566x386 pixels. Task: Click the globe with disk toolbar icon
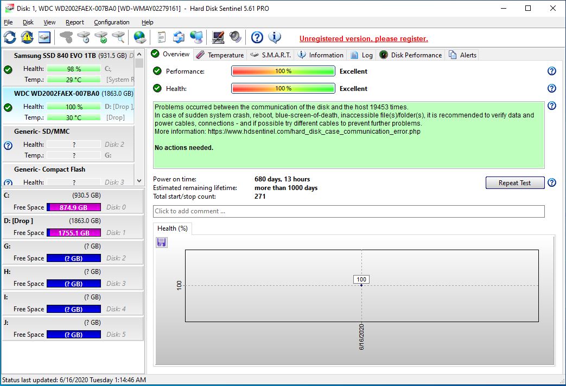[x=139, y=37]
